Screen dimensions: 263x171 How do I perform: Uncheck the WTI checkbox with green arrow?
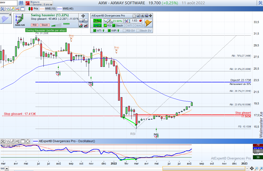(x=95, y=31)
